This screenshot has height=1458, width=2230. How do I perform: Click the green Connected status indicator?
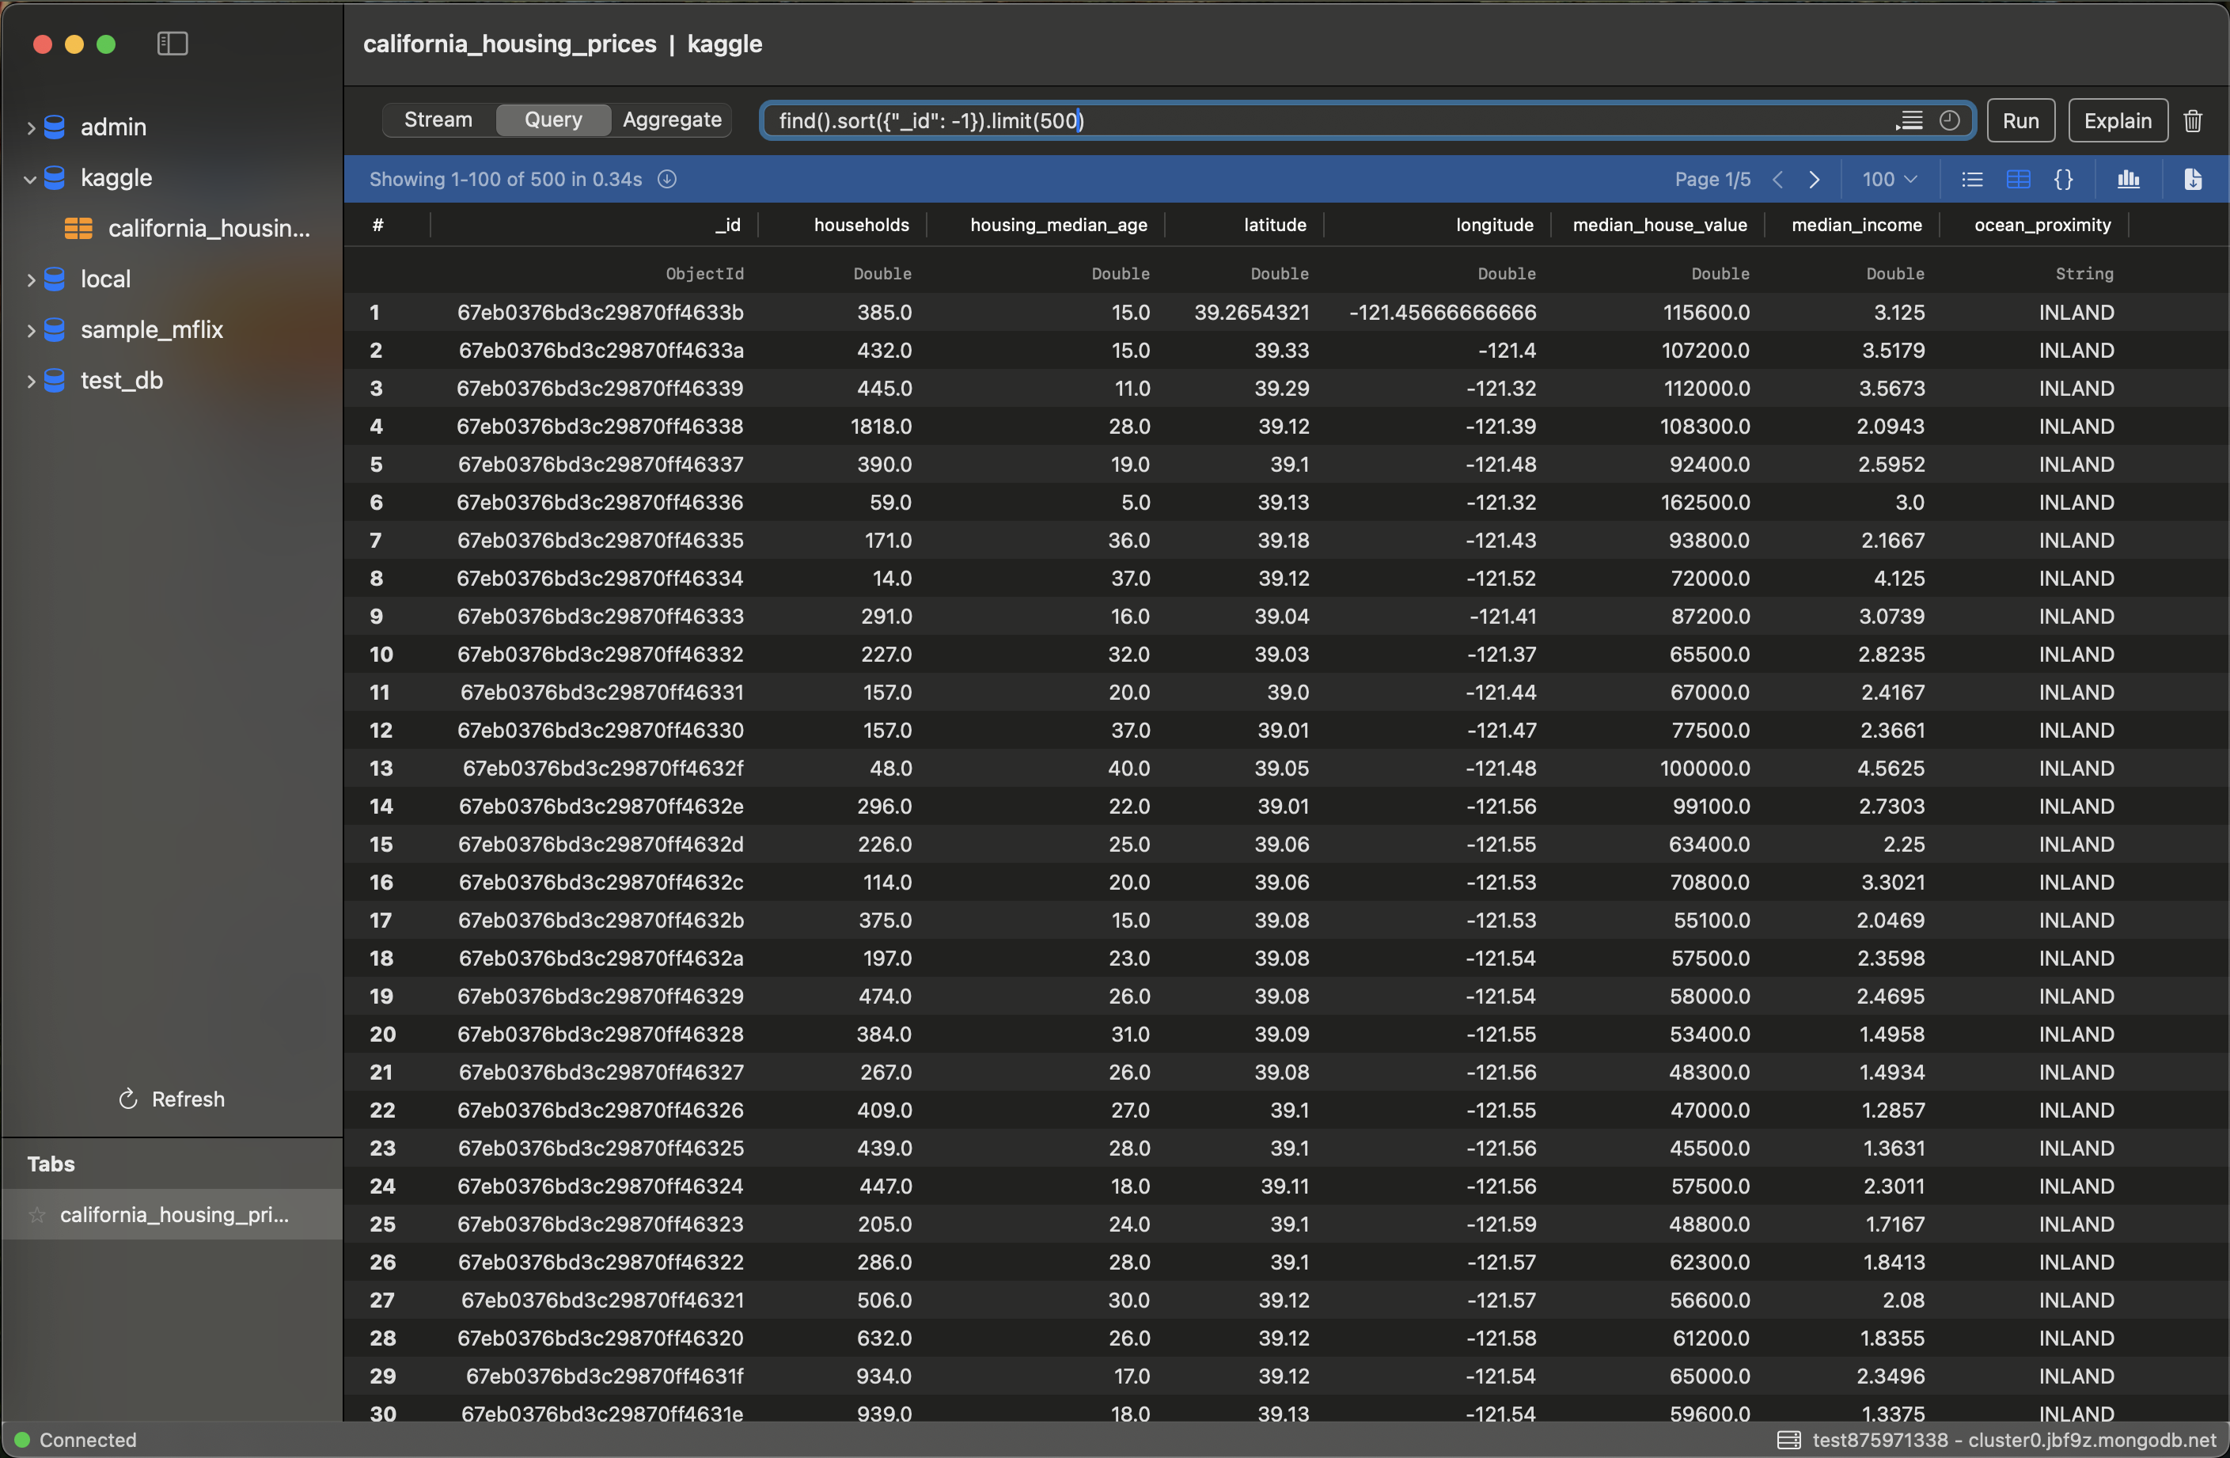pyautogui.click(x=22, y=1441)
